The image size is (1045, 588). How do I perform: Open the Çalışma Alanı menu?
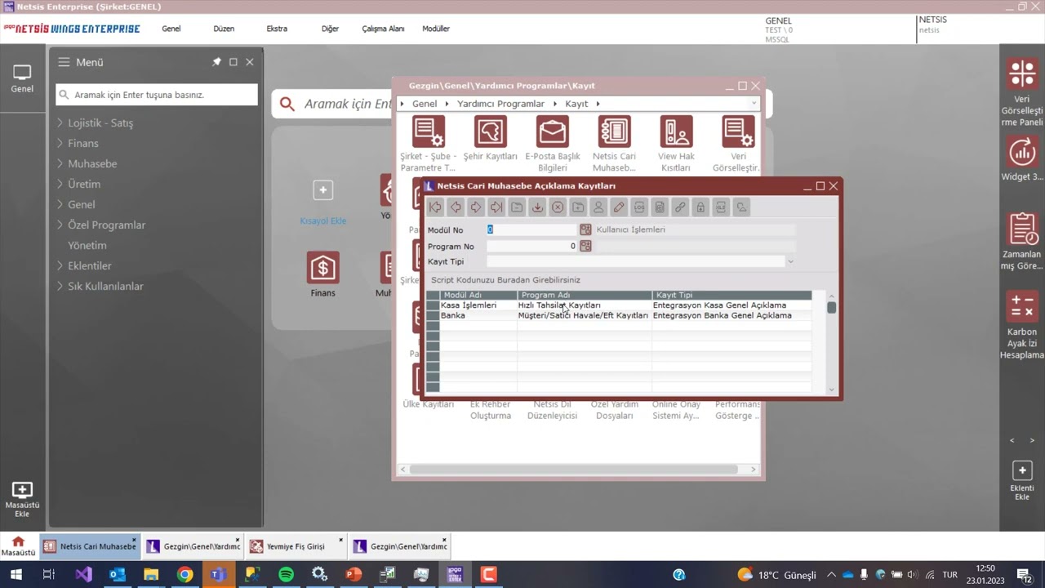(383, 29)
